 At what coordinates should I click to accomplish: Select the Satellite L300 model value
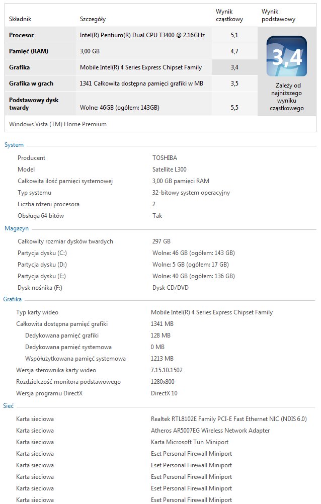click(x=169, y=170)
